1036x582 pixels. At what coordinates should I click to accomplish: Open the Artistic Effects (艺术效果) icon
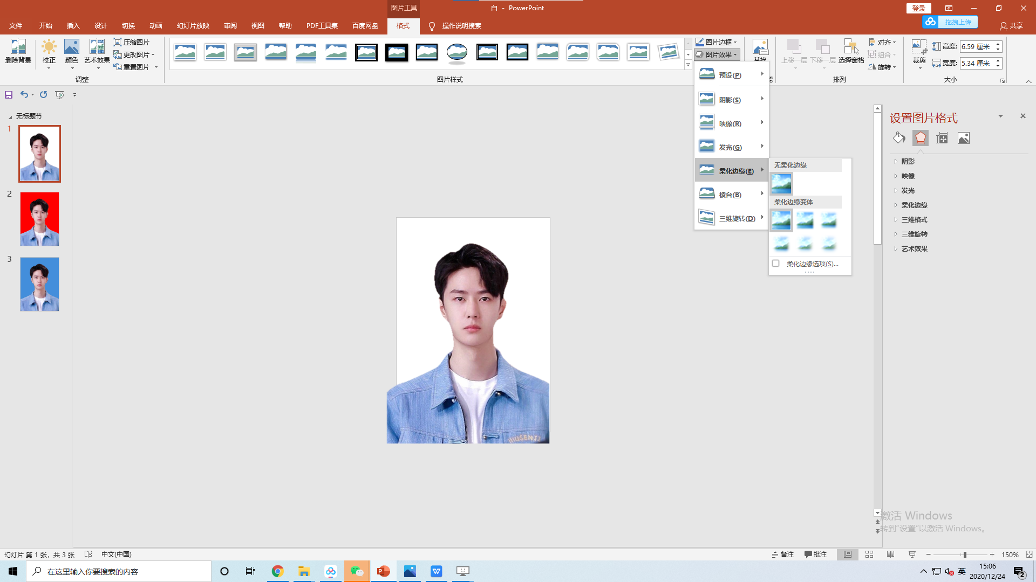[97, 47]
